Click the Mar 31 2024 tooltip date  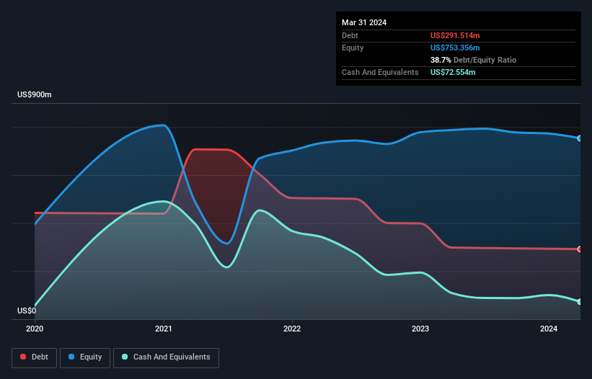tap(364, 22)
